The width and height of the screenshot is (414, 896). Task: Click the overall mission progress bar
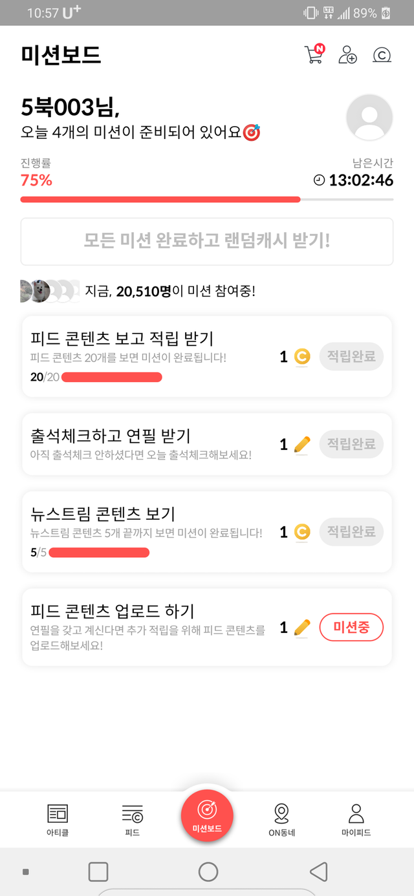(x=207, y=199)
